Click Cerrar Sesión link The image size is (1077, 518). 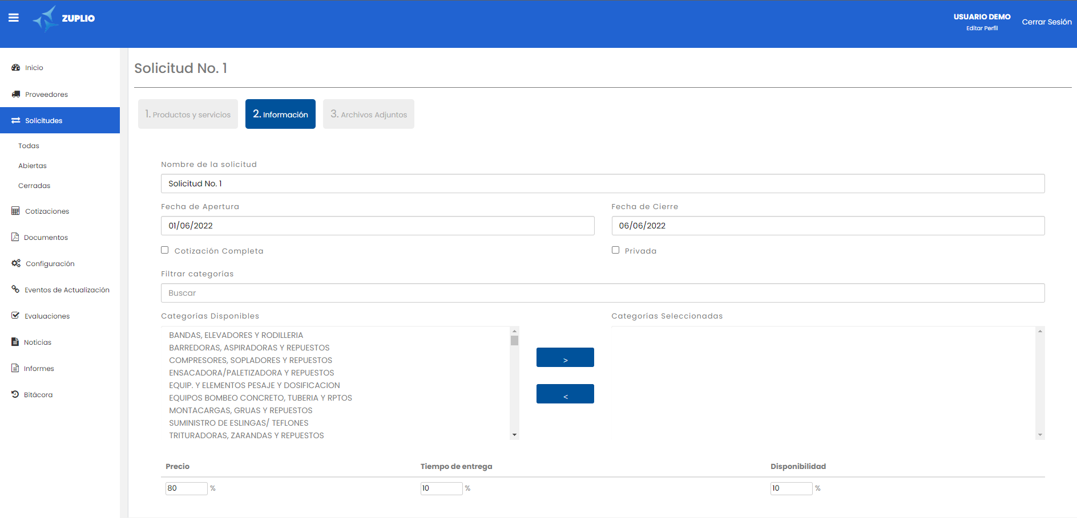click(x=1047, y=22)
